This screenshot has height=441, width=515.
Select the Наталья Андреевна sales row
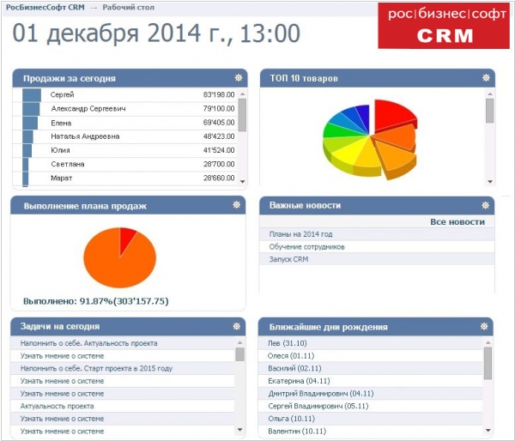coord(124,136)
